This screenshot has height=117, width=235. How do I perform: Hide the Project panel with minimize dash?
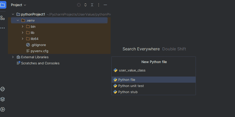[105, 5]
